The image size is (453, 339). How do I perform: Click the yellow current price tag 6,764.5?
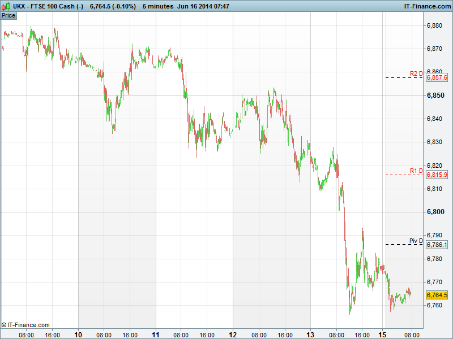pos(437,295)
